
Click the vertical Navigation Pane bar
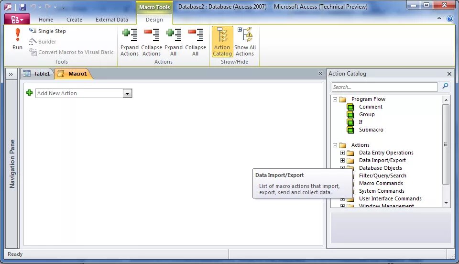pos(12,164)
